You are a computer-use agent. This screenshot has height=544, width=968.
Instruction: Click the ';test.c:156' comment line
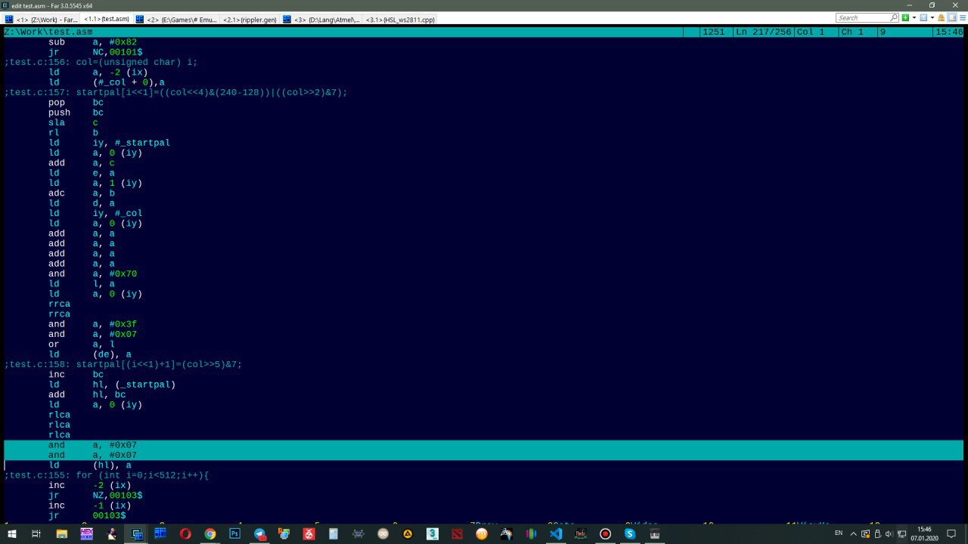click(x=101, y=62)
